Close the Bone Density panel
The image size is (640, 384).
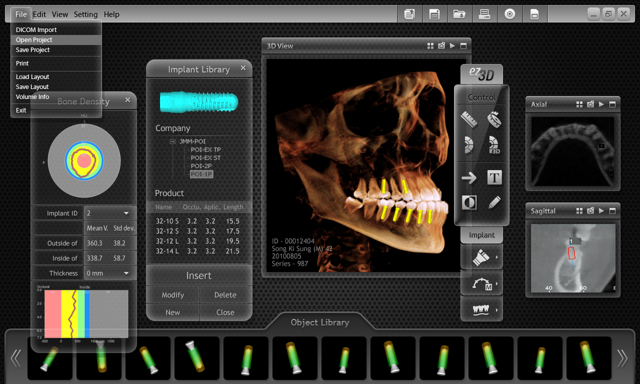point(127,100)
